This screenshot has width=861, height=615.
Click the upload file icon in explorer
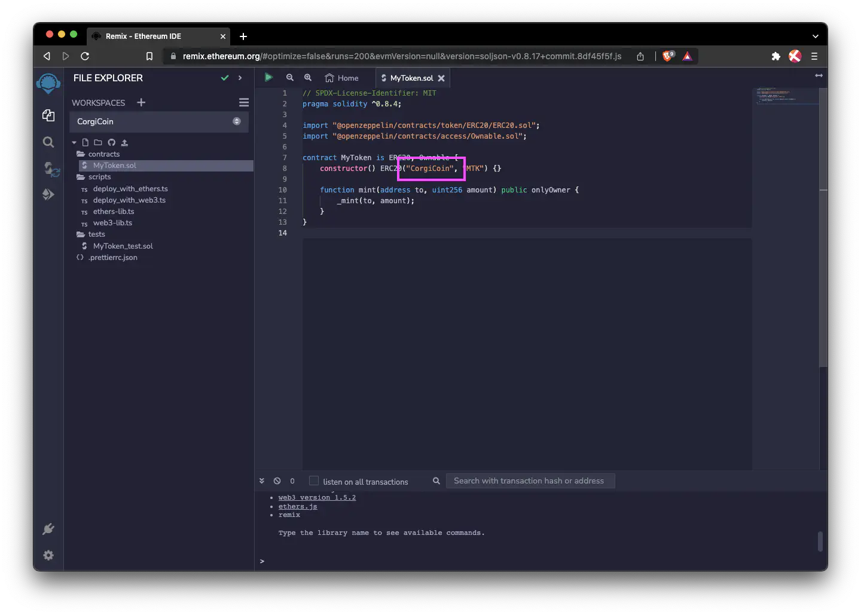124,142
